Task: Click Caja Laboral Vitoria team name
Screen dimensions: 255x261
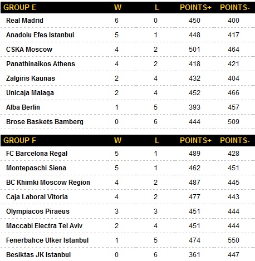Action: coord(37,197)
